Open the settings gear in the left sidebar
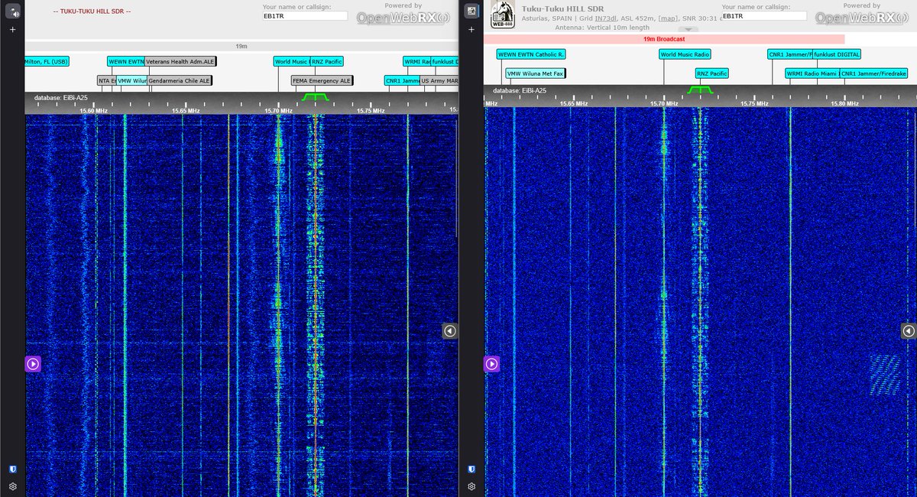The height and width of the screenshot is (497, 917). pyautogui.click(x=11, y=486)
